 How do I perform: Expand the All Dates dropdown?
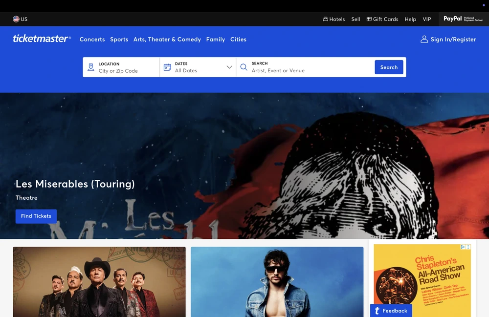[228, 67]
